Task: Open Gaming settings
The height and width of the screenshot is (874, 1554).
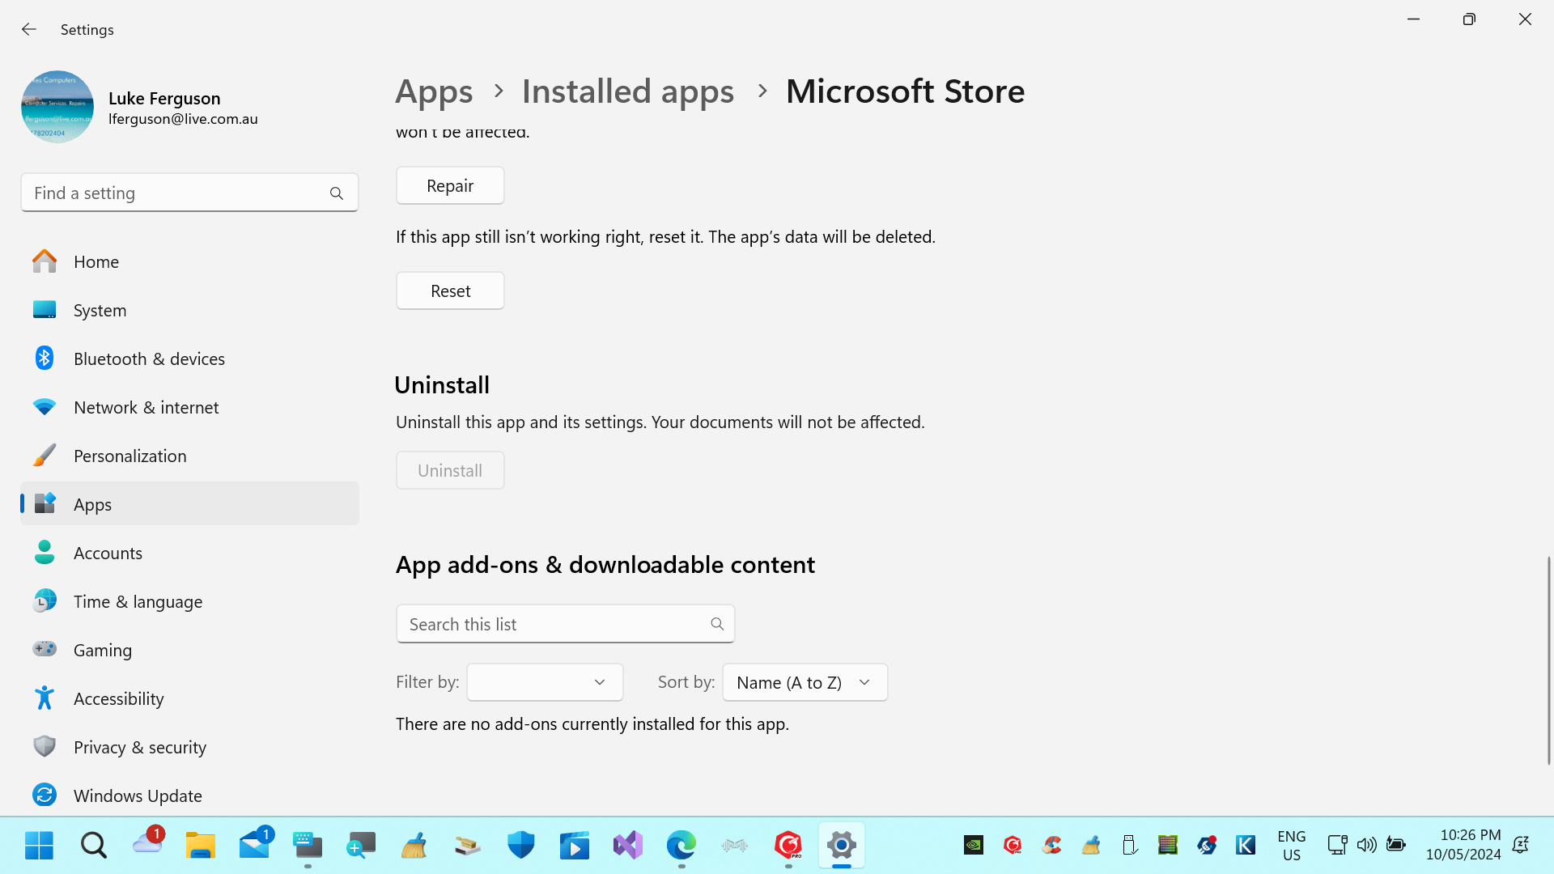Action: pyautogui.click(x=189, y=650)
